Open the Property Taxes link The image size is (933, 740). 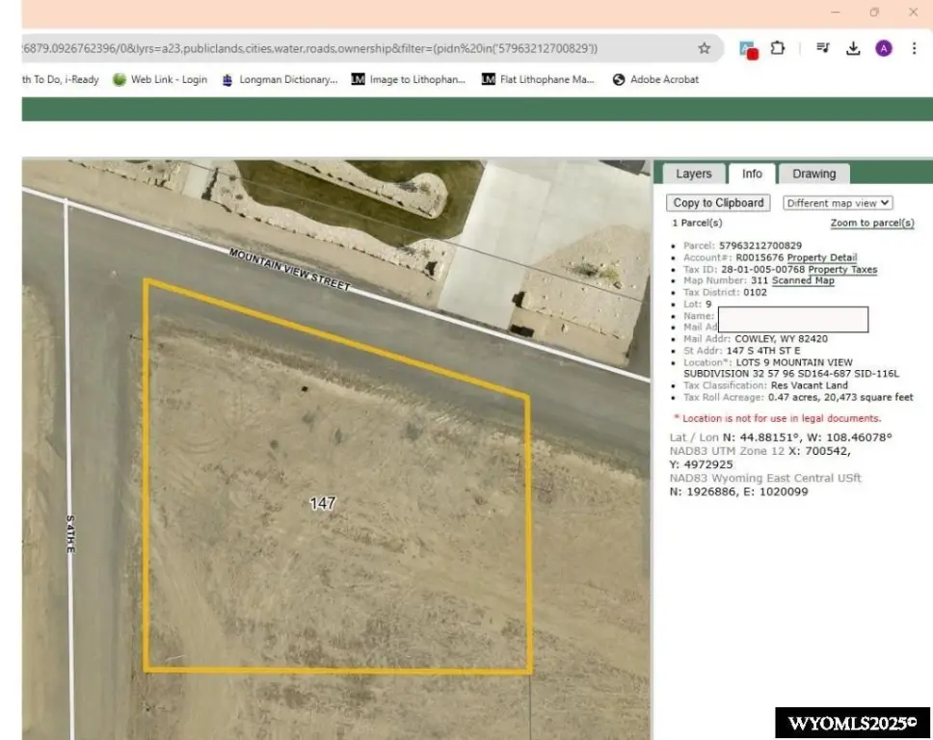point(842,270)
